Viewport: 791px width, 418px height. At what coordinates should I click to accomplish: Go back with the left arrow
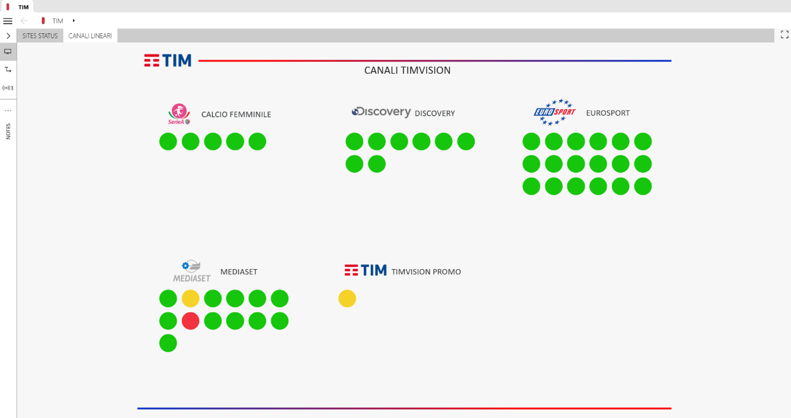pos(24,21)
